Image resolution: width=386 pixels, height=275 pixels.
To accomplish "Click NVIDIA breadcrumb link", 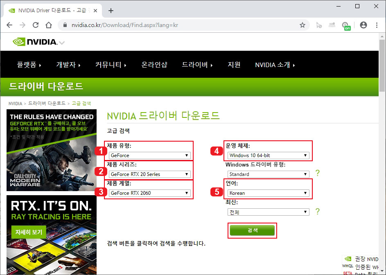I will point(15,104).
